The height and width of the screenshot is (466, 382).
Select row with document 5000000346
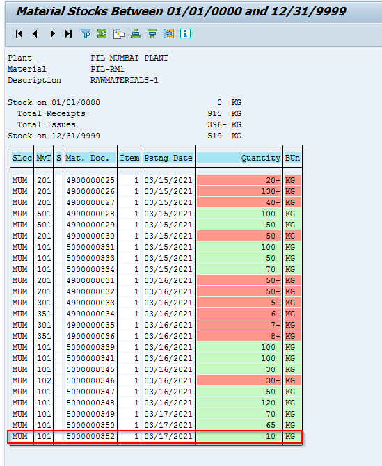[x=156, y=380]
